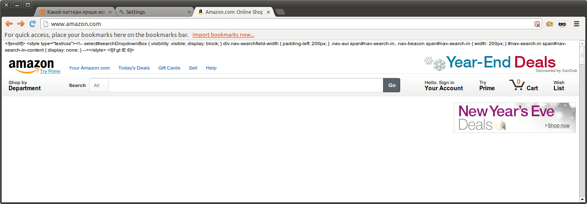Go back with the browser back arrow

(9, 24)
